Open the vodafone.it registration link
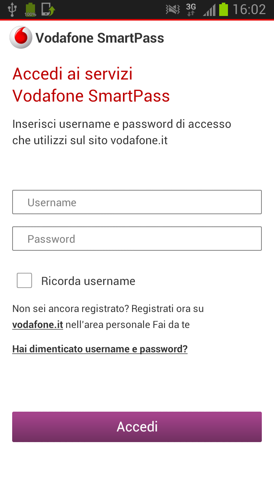Viewport: 274px width, 487px height. [x=38, y=325]
